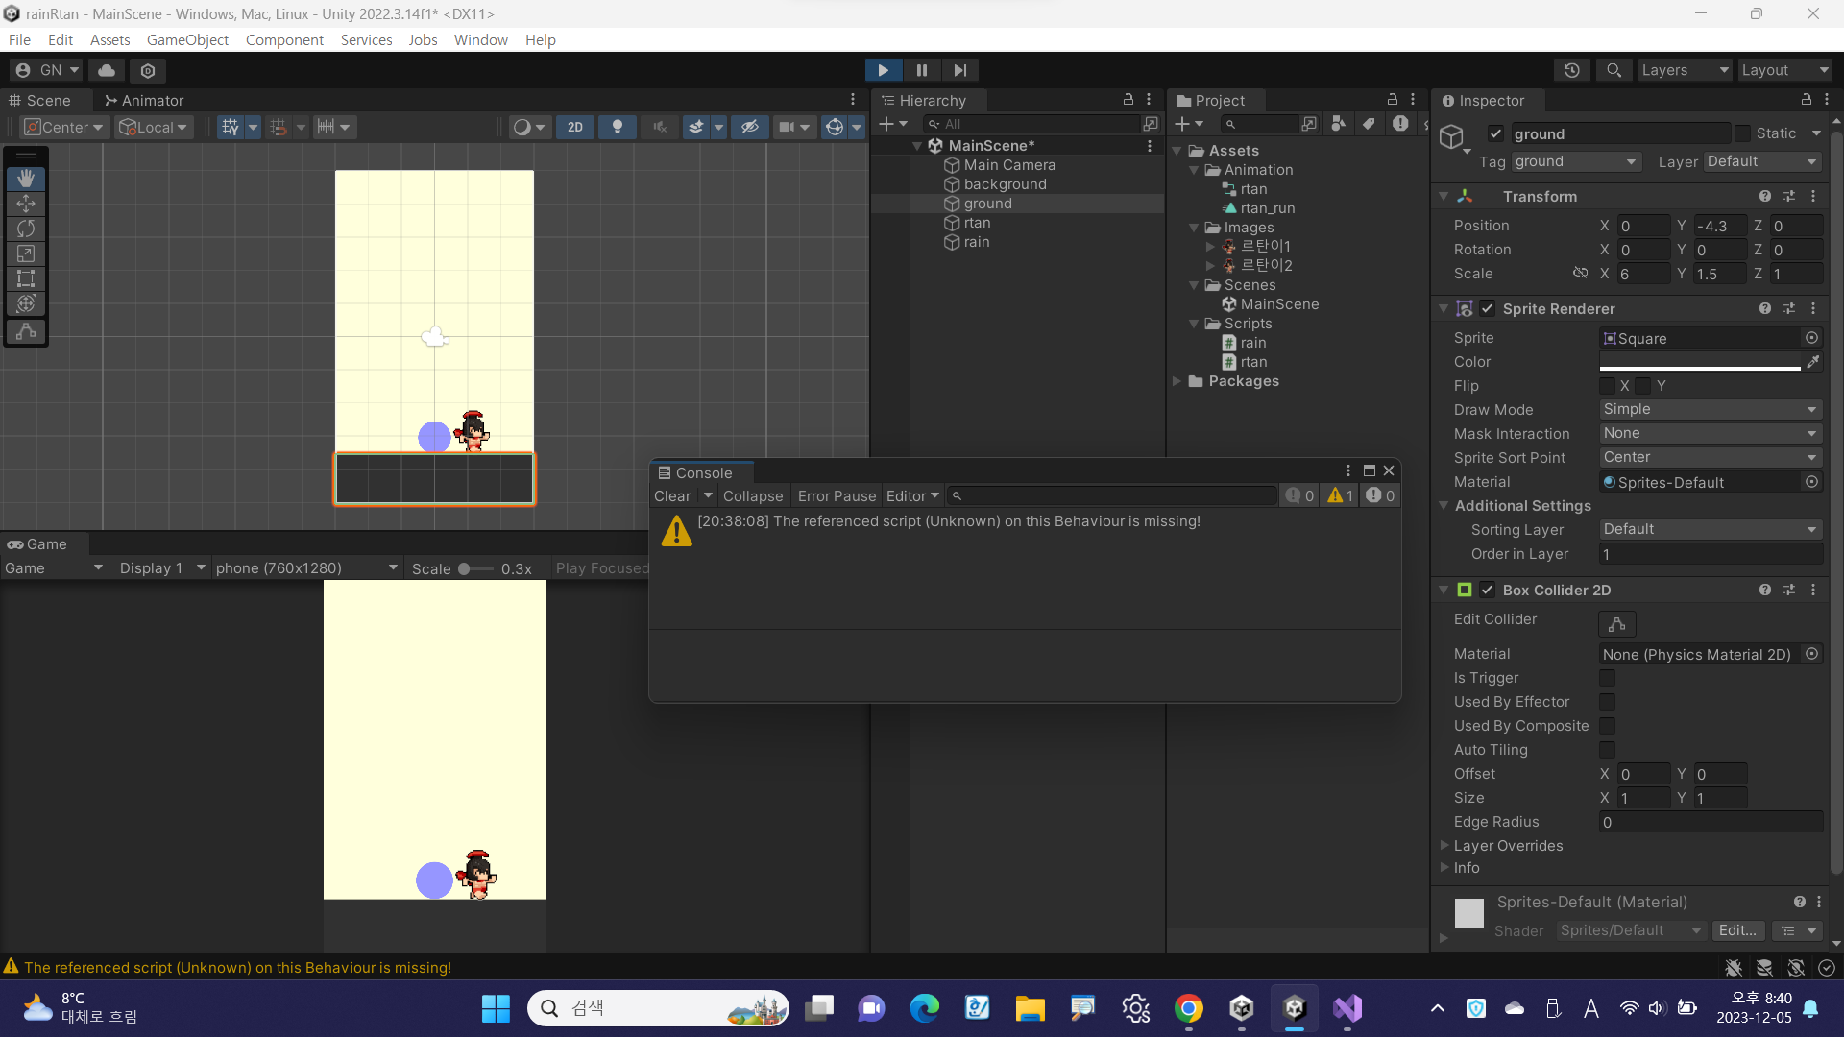Enable Used By Effector checkbox
Image resolution: width=1844 pixels, height=1037 pixels.
click(1607, 702)
